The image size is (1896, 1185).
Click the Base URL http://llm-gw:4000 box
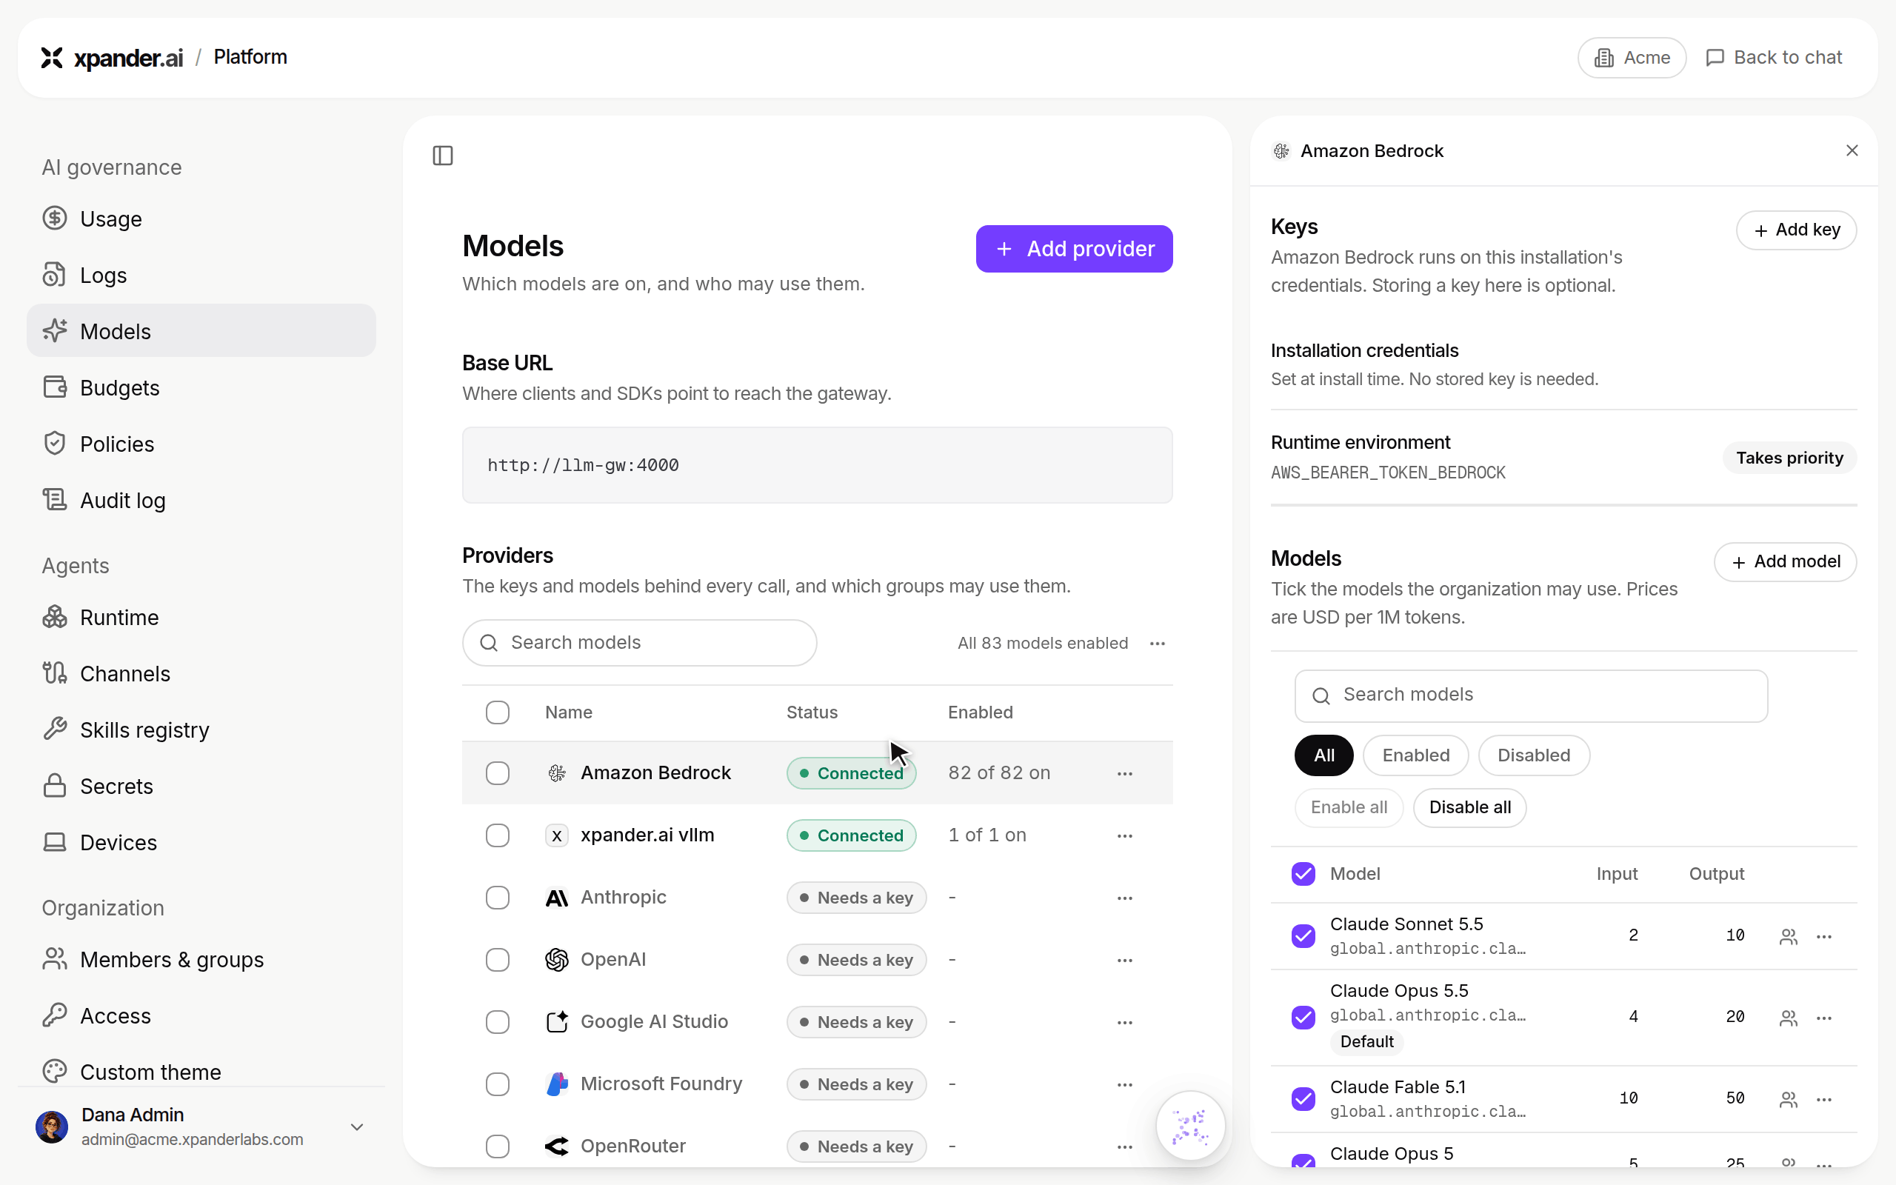[817, 465]
